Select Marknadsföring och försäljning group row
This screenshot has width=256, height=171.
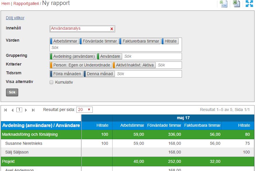tap(127, 135)
